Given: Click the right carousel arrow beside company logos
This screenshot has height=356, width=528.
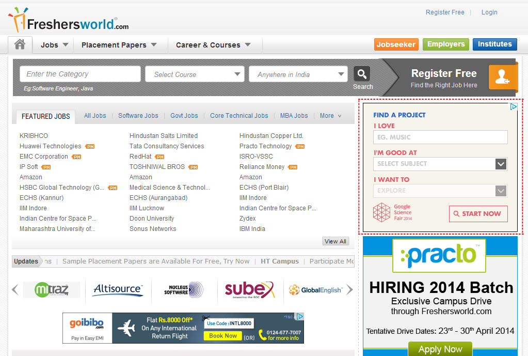Looking at the screenshot, I should click(x=349, y=289).
